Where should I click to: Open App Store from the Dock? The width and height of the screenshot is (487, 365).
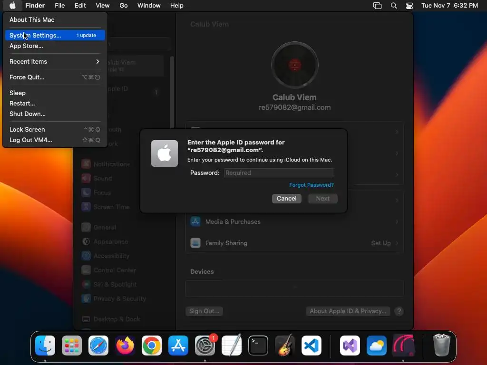coord(178,346)
